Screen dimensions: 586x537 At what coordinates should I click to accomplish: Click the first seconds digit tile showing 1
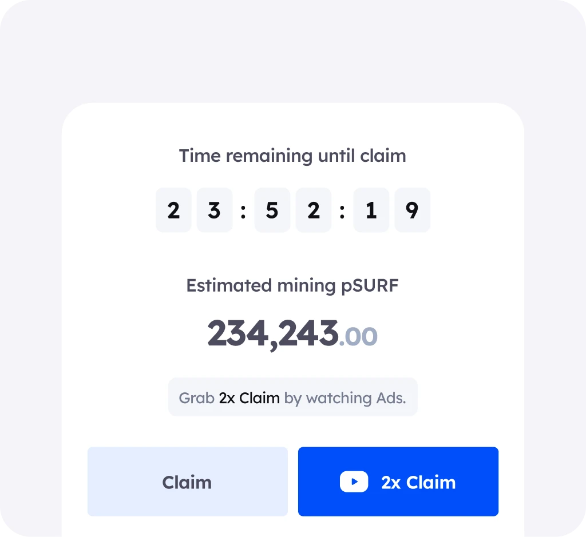[x=371, y=210]
